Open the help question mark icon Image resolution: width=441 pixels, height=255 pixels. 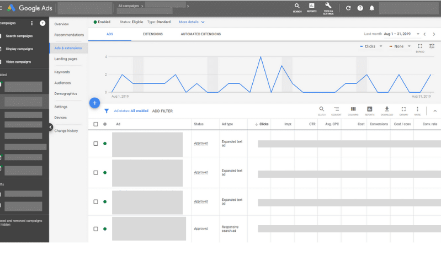[x=360, y=8]
